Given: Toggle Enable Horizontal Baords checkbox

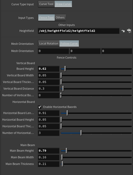Looking at the screenshot, I should coord(40,107).
